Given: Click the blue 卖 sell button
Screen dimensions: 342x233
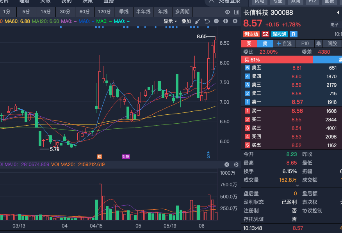Looking at the screenshot, I should [x=265, y=44].
